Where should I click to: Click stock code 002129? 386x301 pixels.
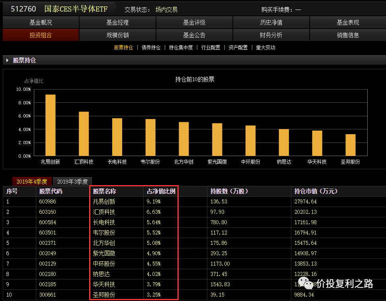[x=47, y=264]
